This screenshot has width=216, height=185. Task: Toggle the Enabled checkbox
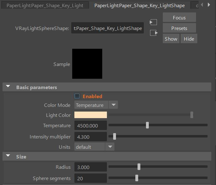(x=77, y=96)
